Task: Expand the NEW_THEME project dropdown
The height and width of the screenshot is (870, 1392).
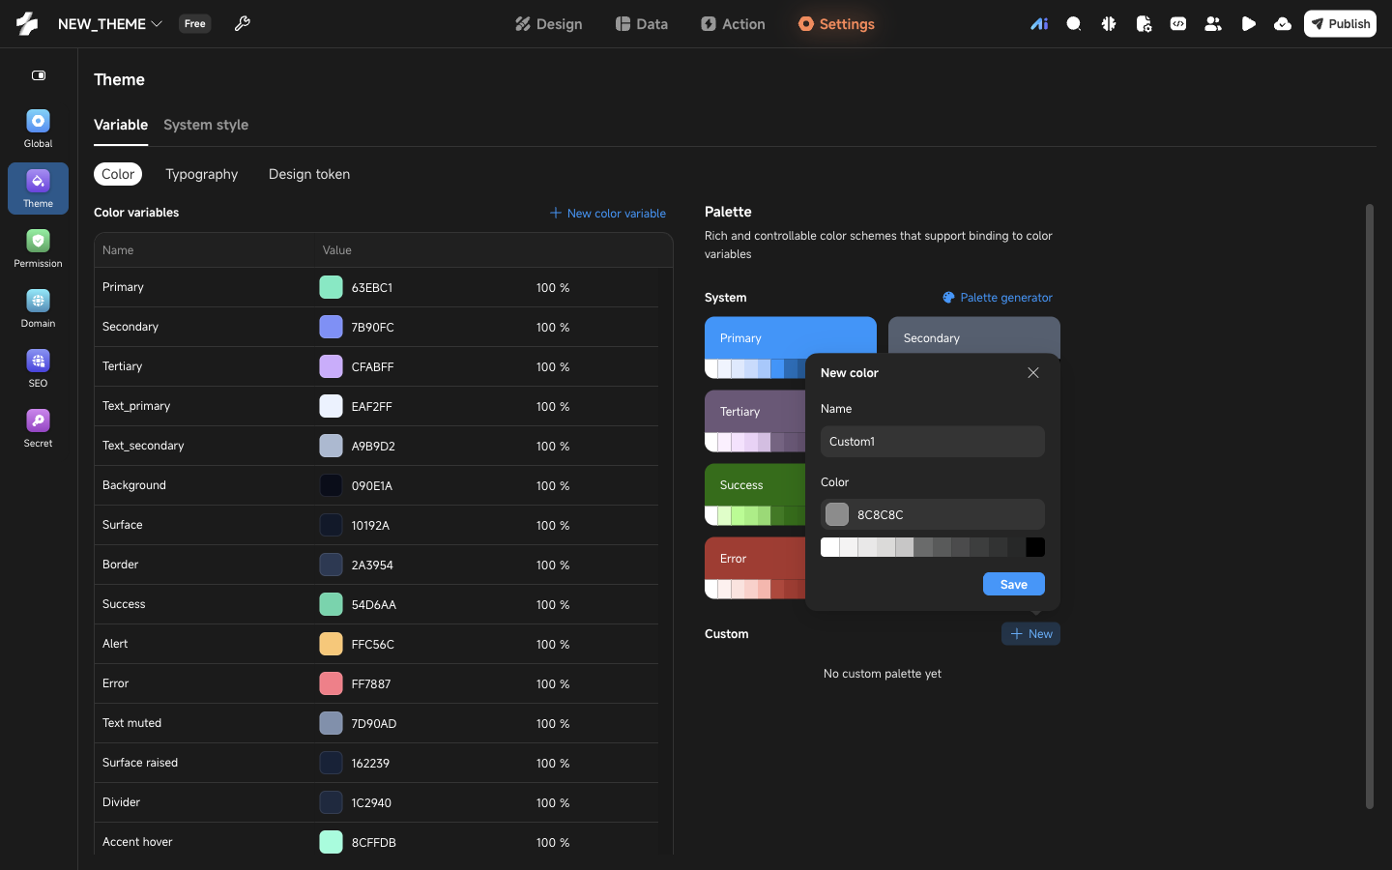Action: 110,24
